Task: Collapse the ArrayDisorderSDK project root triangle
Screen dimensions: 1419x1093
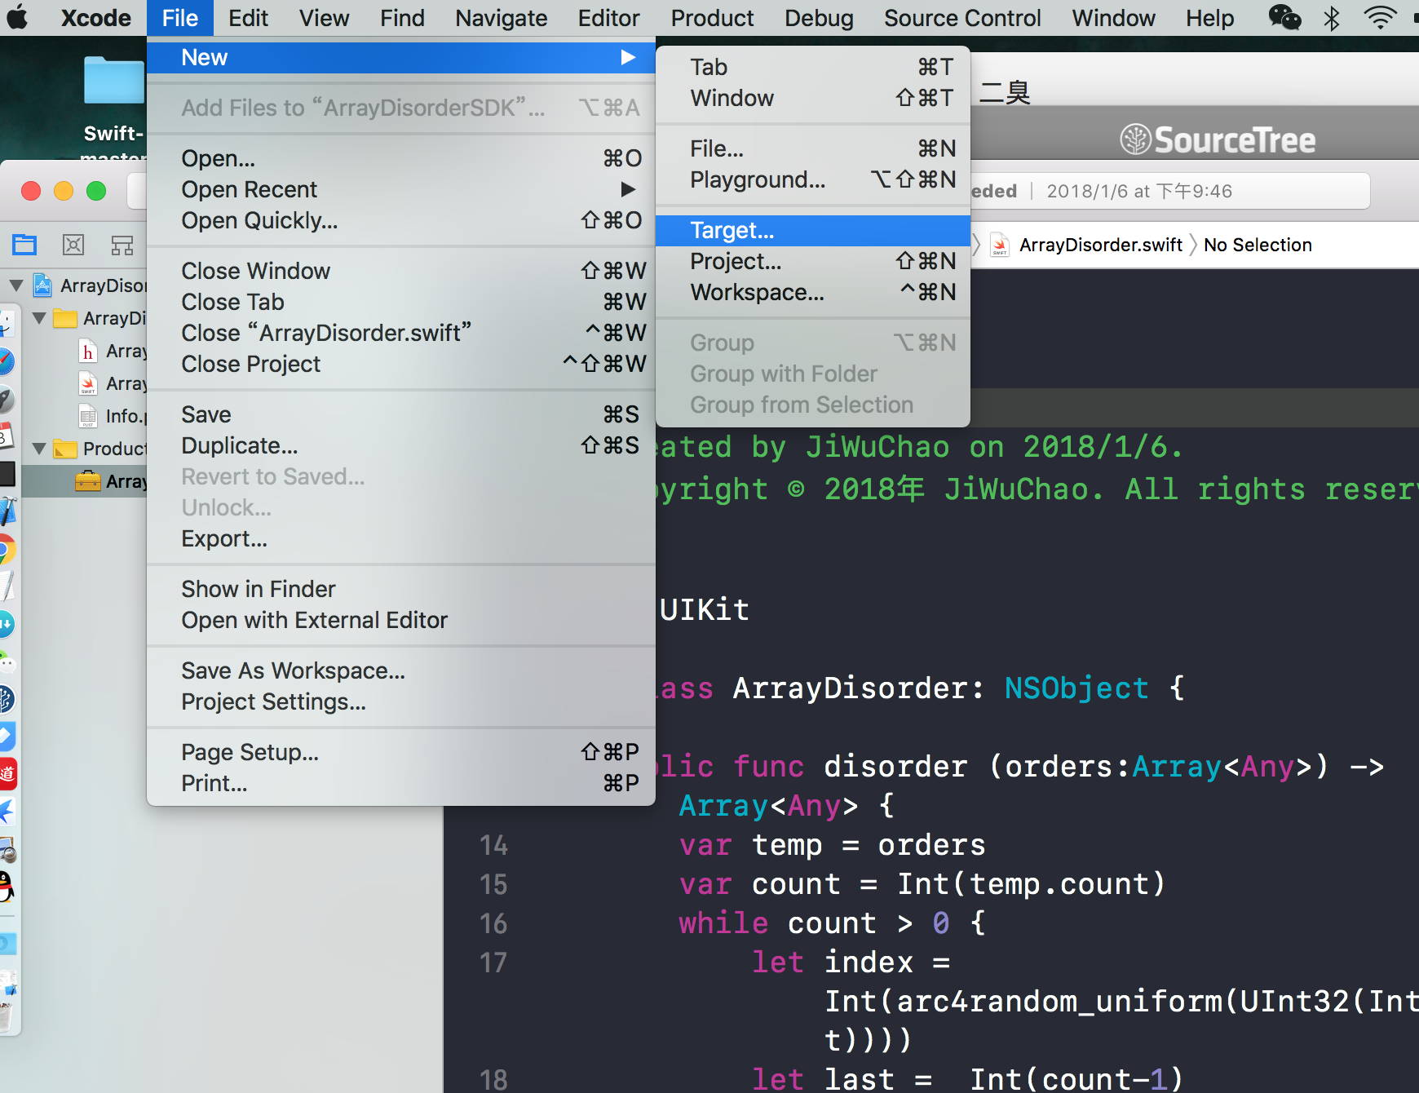Action: (16, 285)
